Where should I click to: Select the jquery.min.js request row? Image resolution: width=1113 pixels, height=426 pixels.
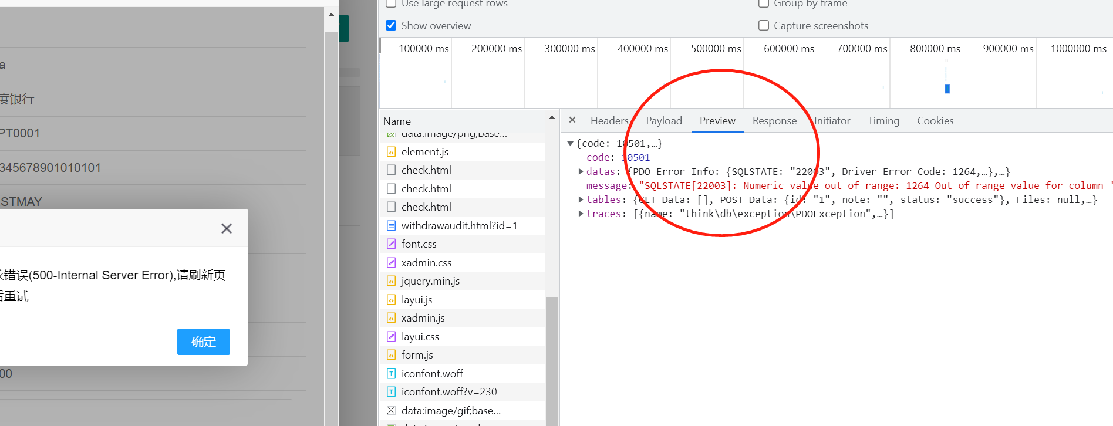click(x=463, y=281)
